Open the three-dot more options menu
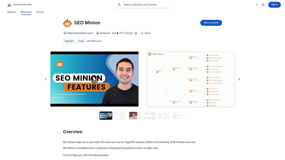This screenshot has height=160, width=285. [x=257, y=5]
